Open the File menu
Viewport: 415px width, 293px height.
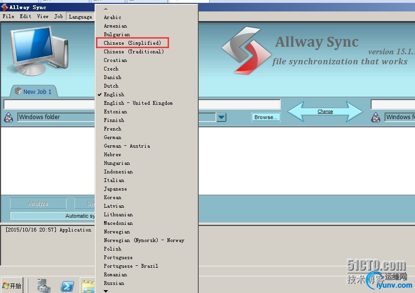8,16
